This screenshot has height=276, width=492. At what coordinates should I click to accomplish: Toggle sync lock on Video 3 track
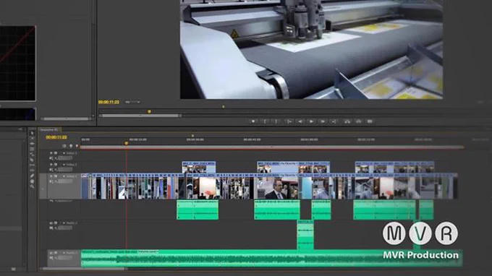tap(56, 153)
